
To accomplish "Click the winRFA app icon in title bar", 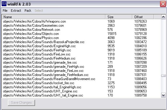I will tap(4, 4).
